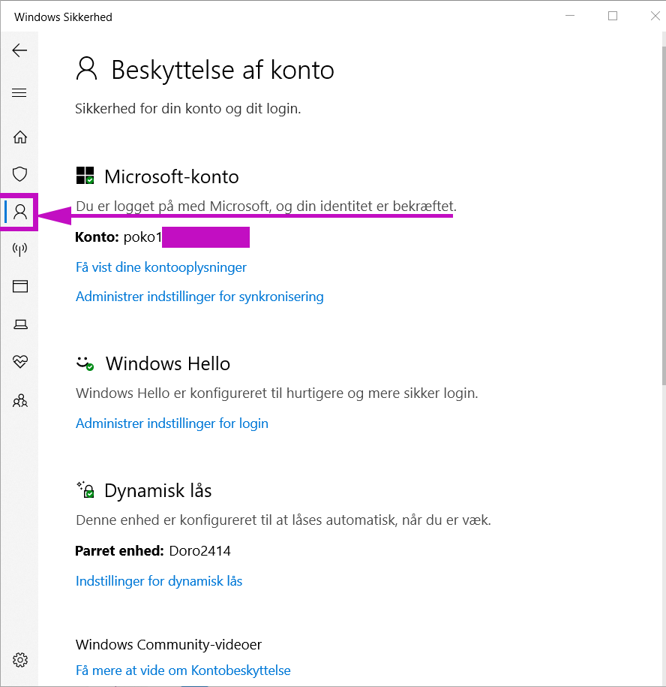Open the hamburger navigation menu
This screenshot has width=666, height=687.
(x=19, y=93)
